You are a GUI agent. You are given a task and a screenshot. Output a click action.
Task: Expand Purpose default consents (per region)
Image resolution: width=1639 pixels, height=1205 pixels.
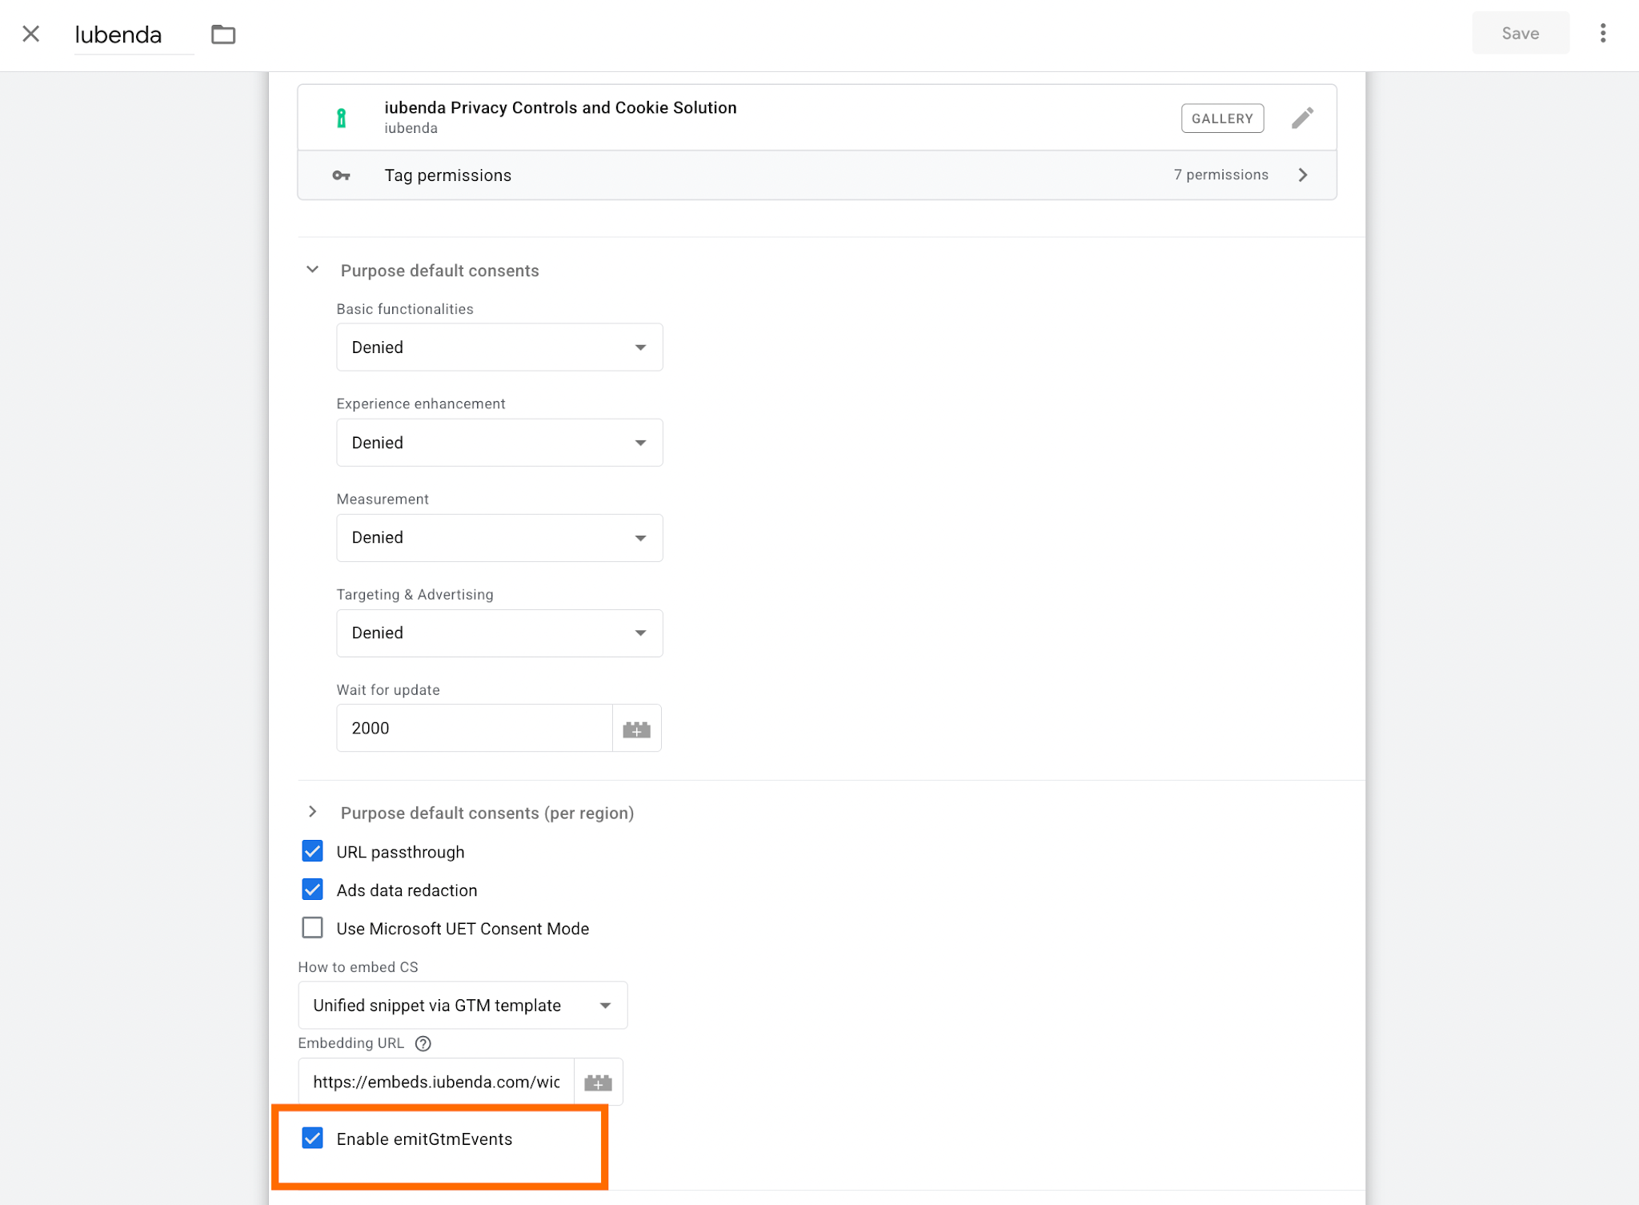pos(313,812)
